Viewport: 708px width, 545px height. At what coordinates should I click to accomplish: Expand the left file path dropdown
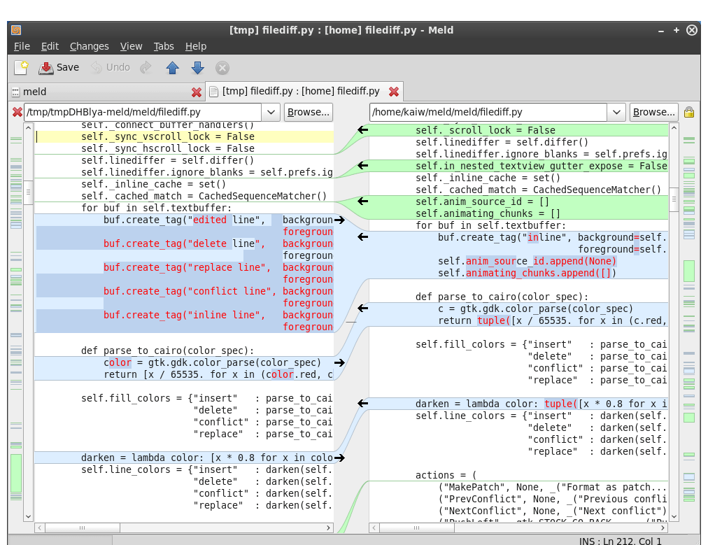271,112
